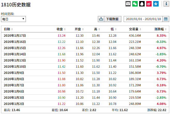This screenshot has width=170, height=114.
Task: Share to WeChat using green icon
Action: point(135,4)
